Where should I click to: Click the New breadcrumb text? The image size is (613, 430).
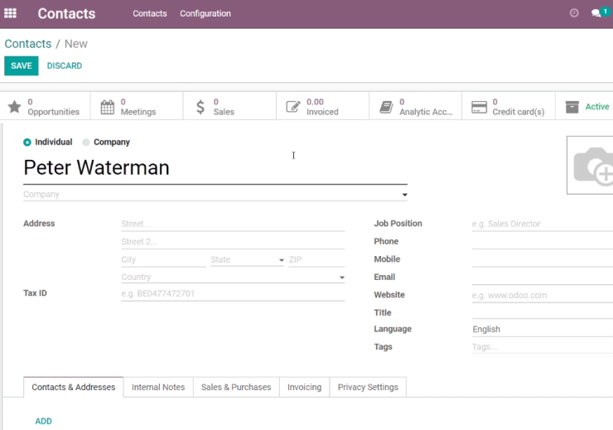click(x=76, y=44)
